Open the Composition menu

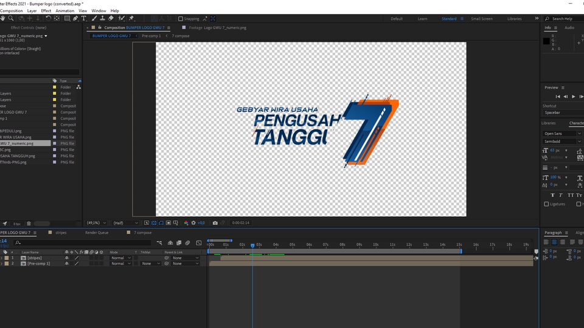tap(11, 11)
